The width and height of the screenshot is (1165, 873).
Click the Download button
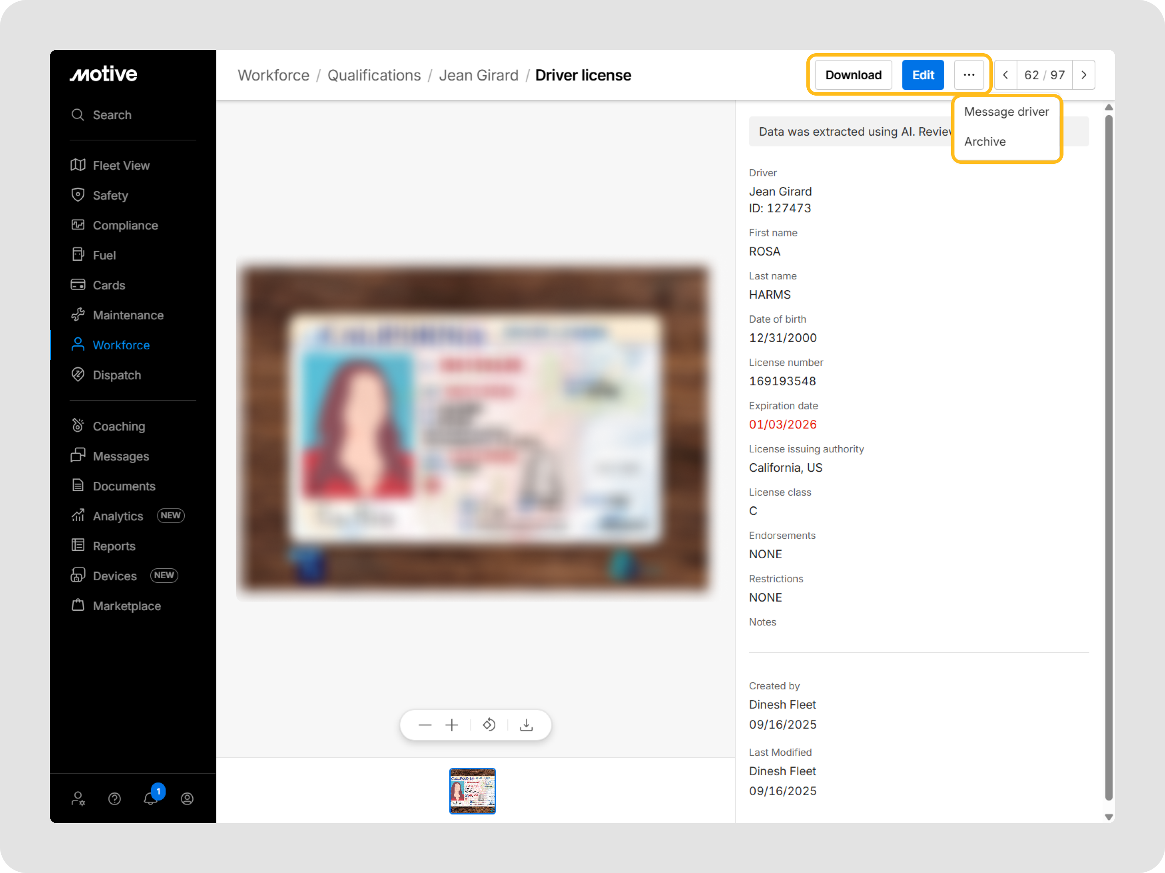click(x=853, y=75)
